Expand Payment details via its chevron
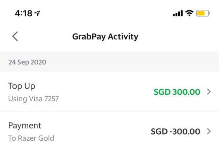 point(209,131)
